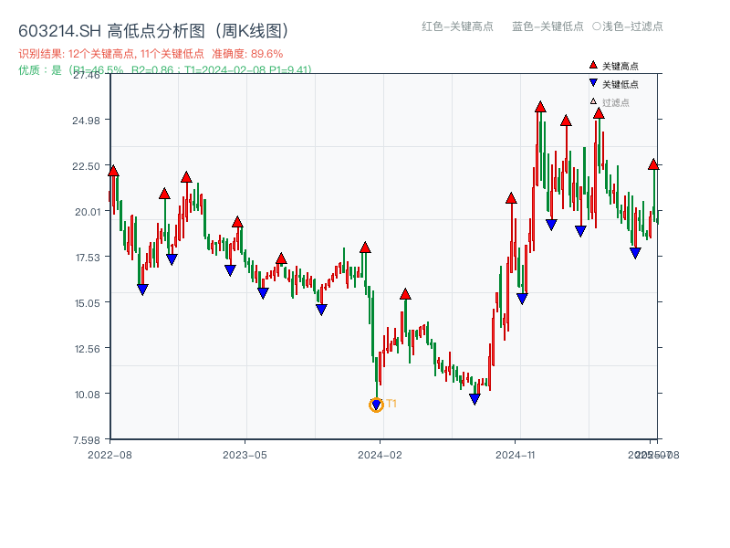Select the red 关键高点 triangle legend icon
Image resolution: width=730 pixels, height=548 pixels.
tap(591, 65)
